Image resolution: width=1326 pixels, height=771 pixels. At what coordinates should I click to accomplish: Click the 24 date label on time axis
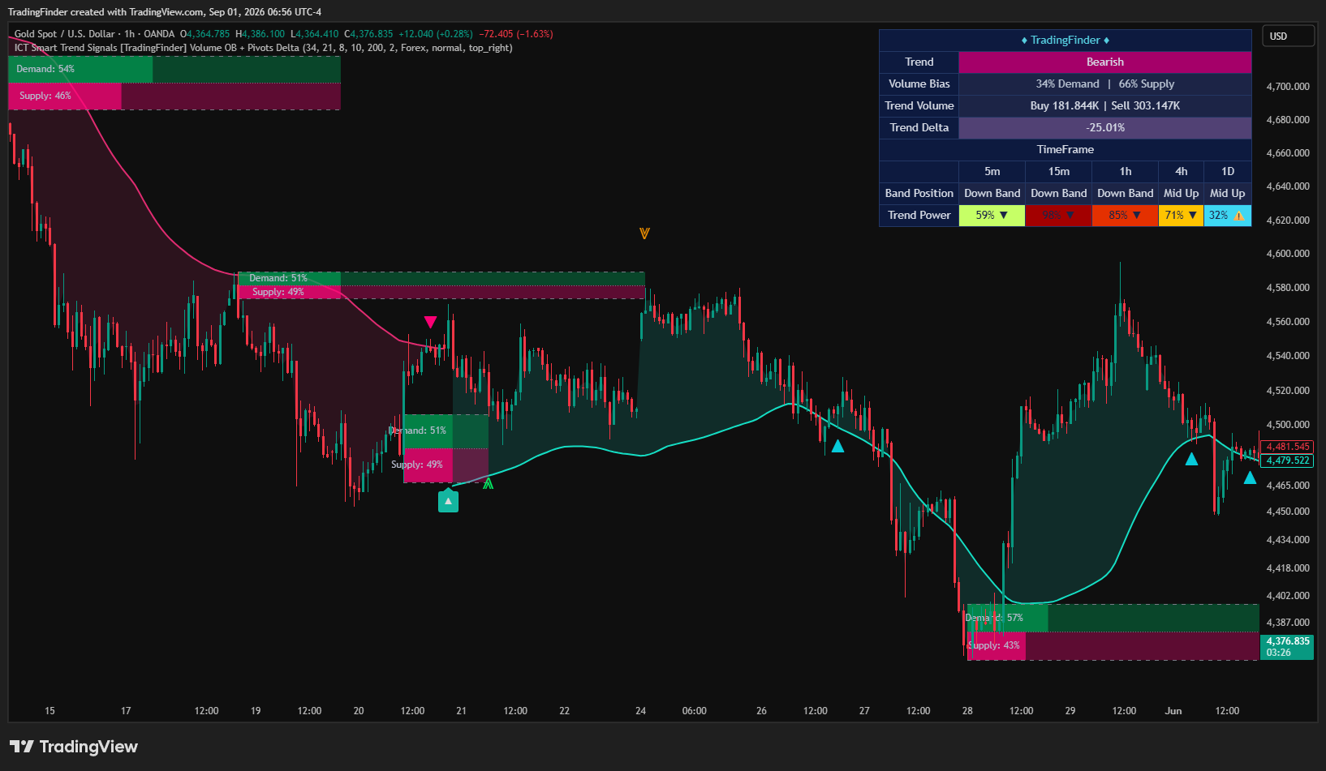click(x=640, y=711)
